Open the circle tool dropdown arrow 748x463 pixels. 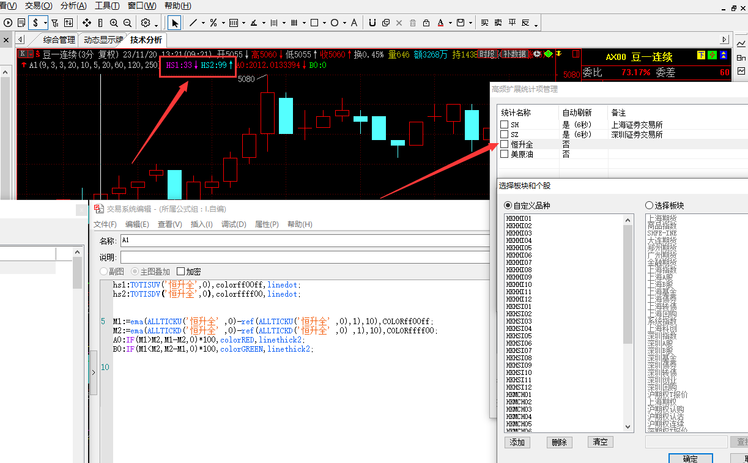tap(343, 24)
